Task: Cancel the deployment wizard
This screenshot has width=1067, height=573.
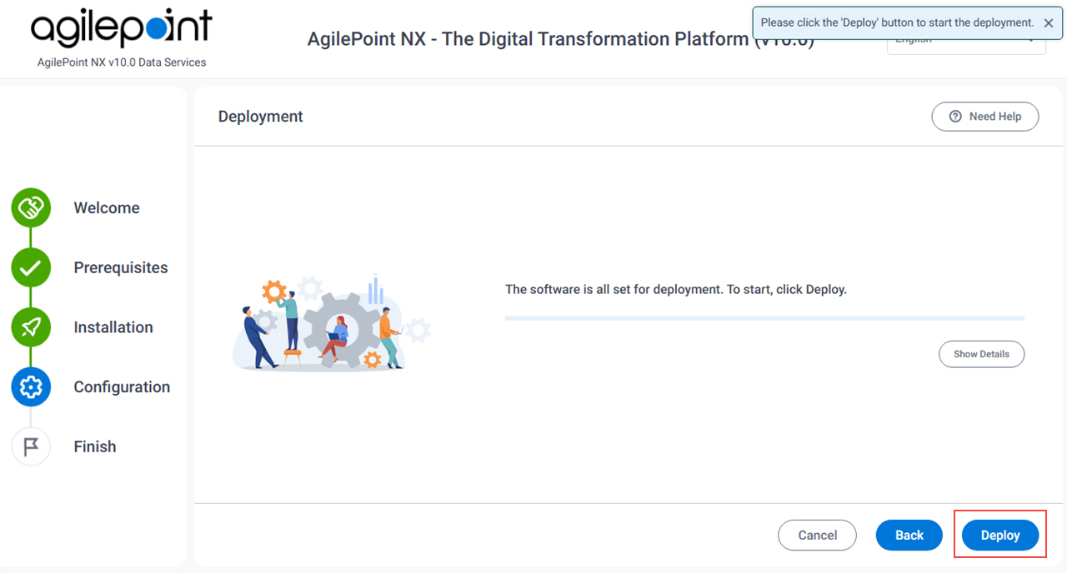Action: point(818,536)
